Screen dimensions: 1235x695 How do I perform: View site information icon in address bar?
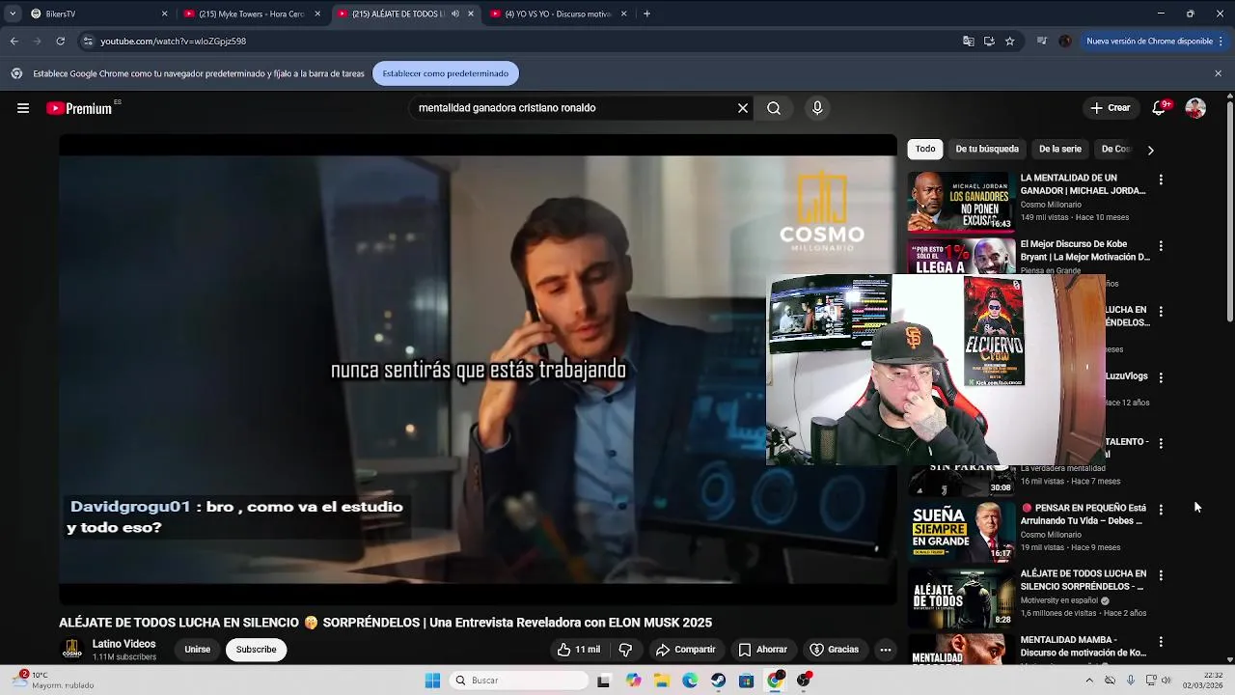(x=88, y=42)
